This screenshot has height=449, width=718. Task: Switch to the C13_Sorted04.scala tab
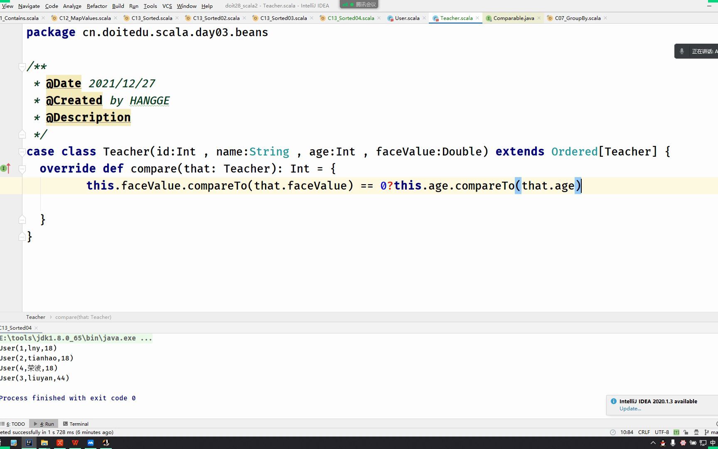[x=351, y=18]
